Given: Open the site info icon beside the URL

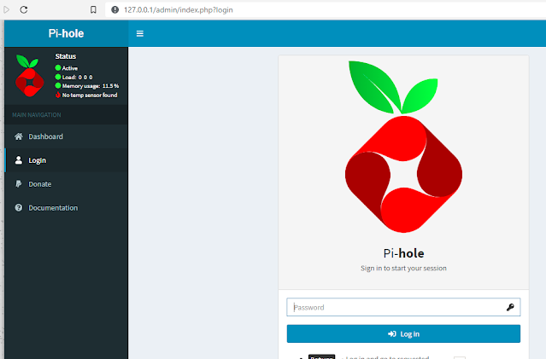Looking at the screenshot, I should (114, 9).
